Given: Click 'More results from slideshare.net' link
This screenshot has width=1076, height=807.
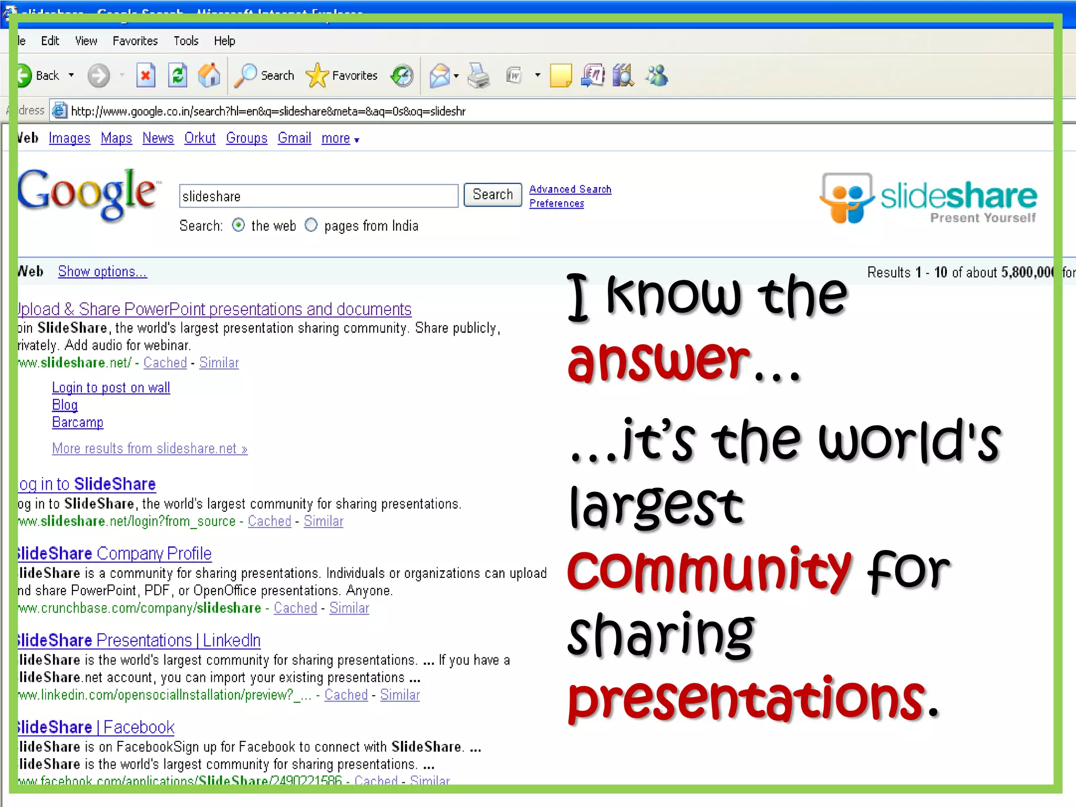Looking at the screenshot, I should click(x=150, y=448).
